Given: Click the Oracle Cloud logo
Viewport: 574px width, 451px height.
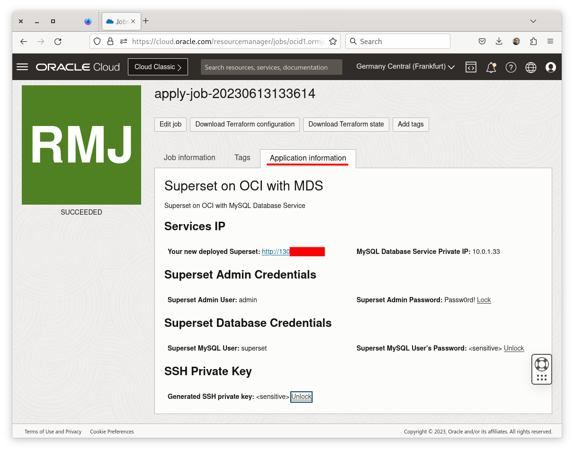Looking at the screenshot, I should [x=78, y=67].
